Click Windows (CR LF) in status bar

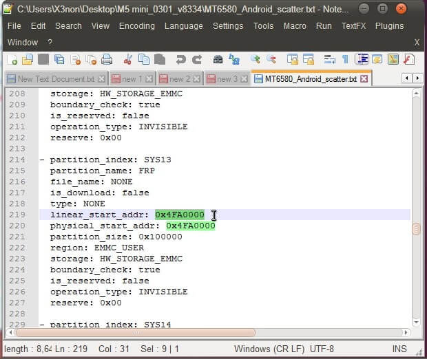pos(269,349)
